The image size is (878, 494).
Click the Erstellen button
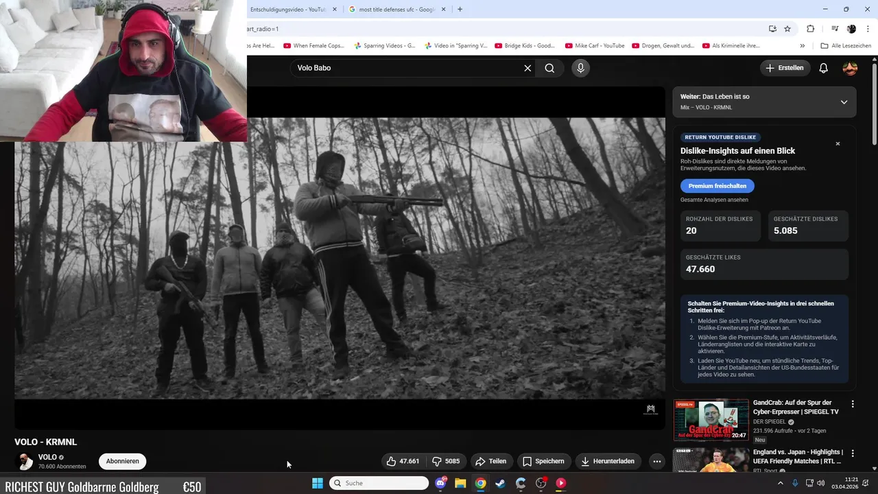pos(785,68)
